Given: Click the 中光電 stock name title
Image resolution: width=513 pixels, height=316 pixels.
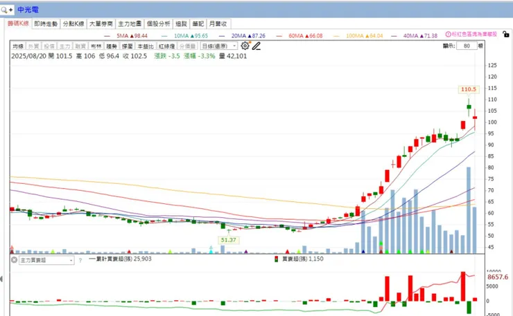Looking at the screenshot, I should click(28, 10).
